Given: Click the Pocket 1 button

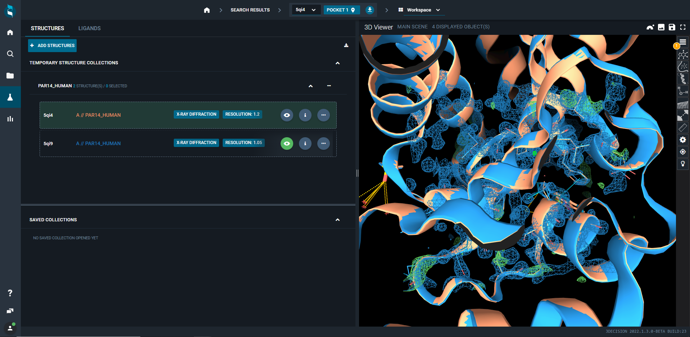Looking at the screenshot, I should pyautogui.click(x=341, y=10).
